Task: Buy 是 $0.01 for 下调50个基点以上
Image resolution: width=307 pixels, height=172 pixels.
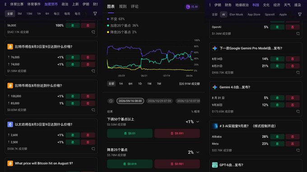Action: coord(130,133)
